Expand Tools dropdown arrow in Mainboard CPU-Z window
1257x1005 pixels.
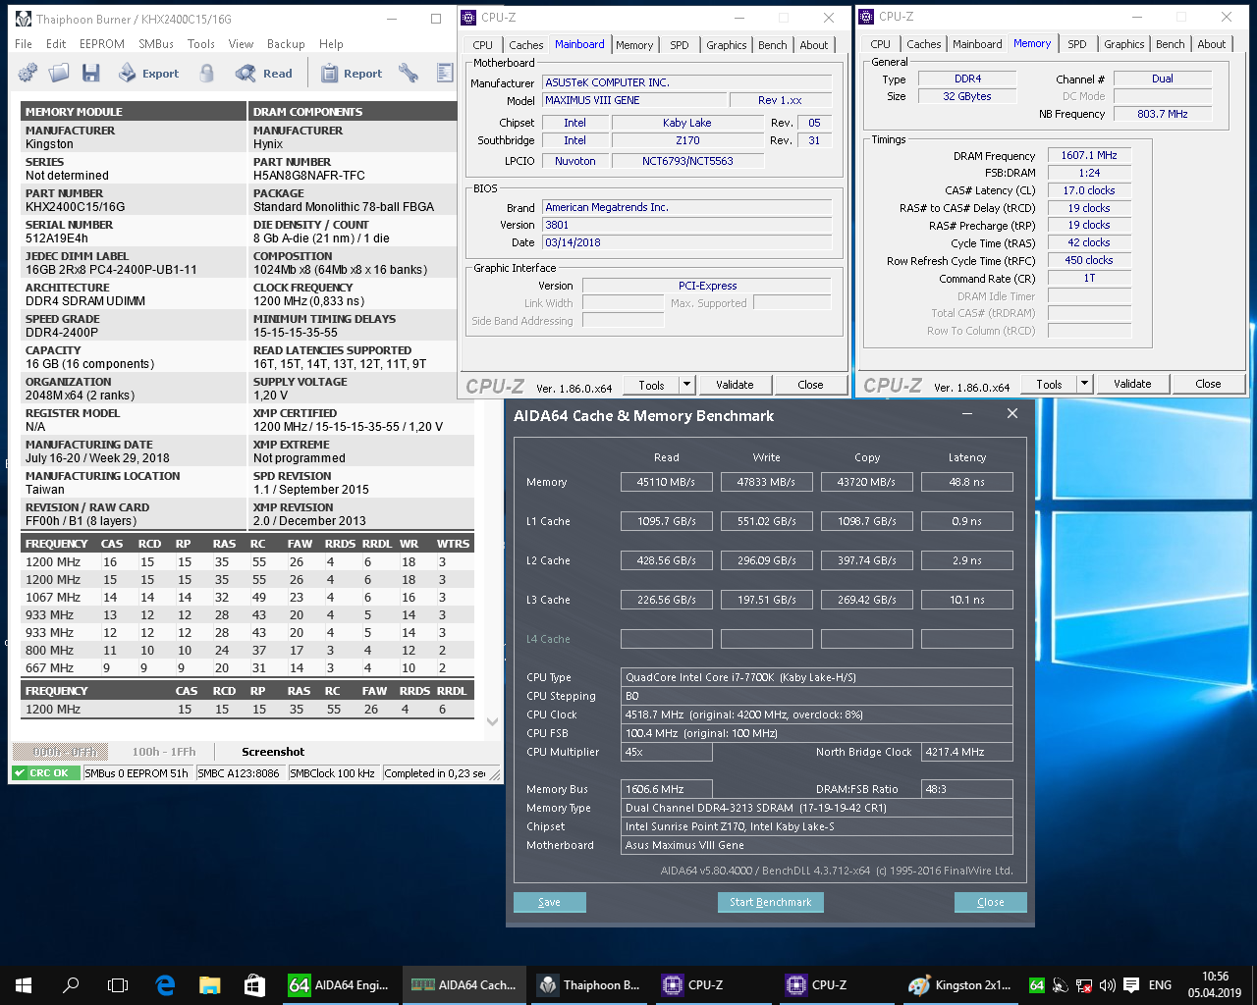pyautogui.click(x=687, y=385)
